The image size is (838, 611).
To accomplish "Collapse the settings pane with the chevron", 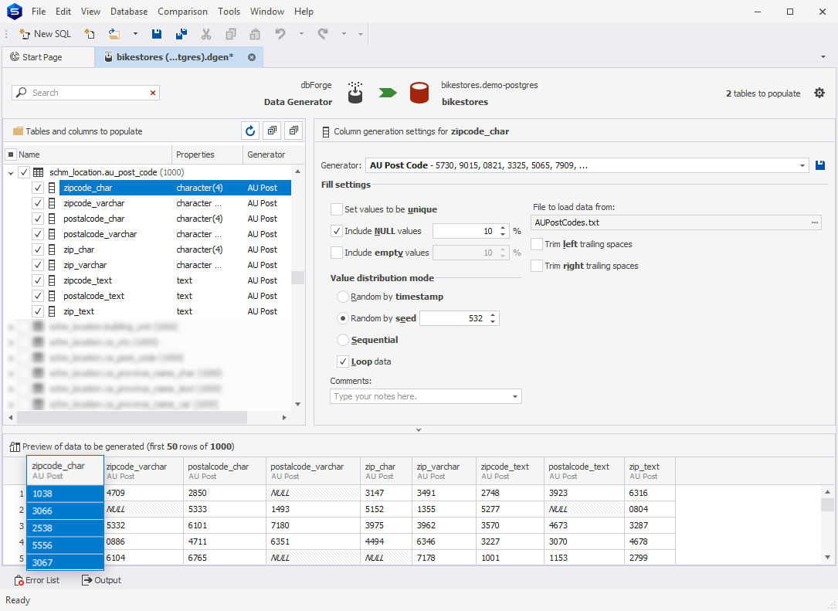I will (419, 429).
